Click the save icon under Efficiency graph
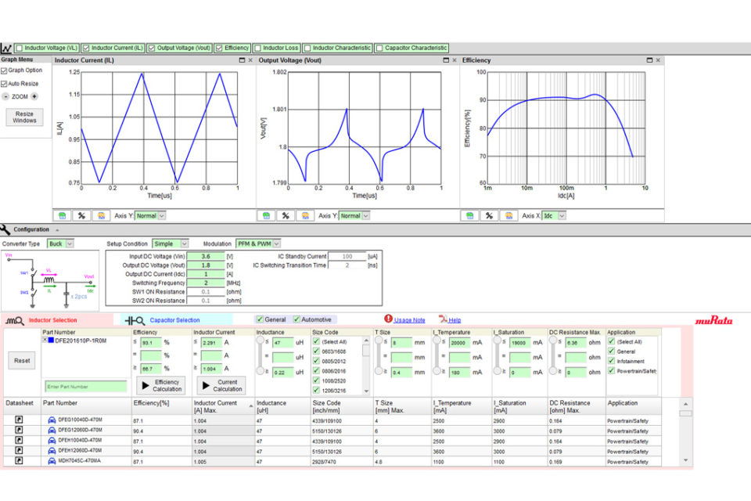 pos(470,216)
